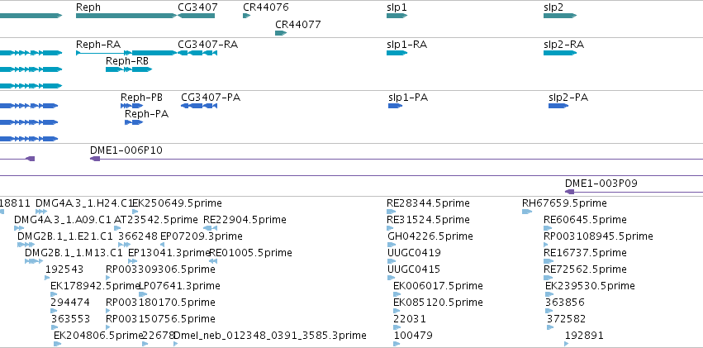Image resolution: width=703 pixels, height=348 pixels.
Task: Click the EK239530.5prime EST marker
Action: click(x=549, y=294)
